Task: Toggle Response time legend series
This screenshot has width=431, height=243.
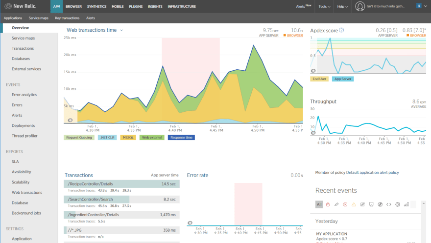Action: tap(181, 138)
